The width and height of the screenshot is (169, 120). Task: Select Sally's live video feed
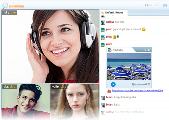tap(50, 46)
